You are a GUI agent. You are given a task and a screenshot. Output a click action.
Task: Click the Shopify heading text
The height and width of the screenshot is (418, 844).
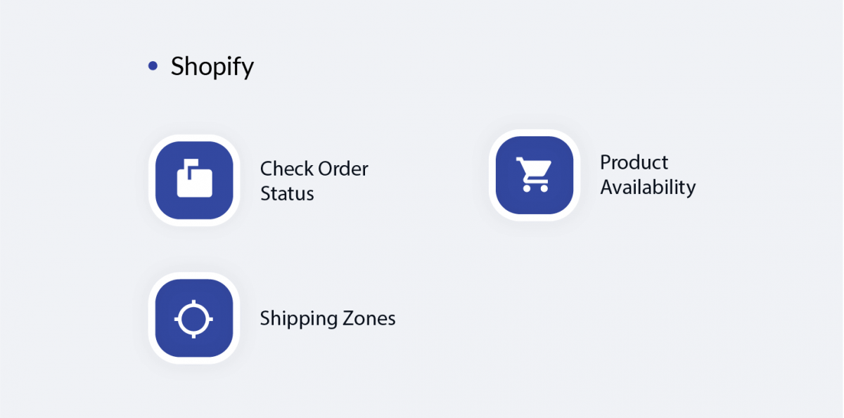pos(212,67)
